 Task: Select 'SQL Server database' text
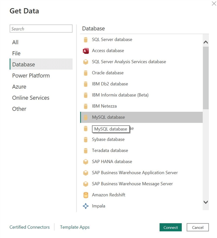pos(112,39)
